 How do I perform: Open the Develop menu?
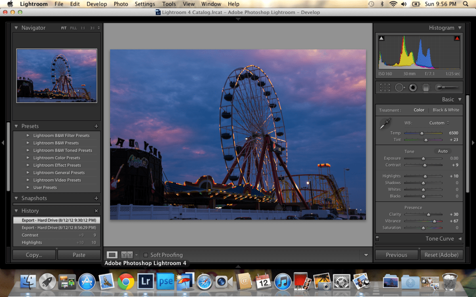coord(96,4)
